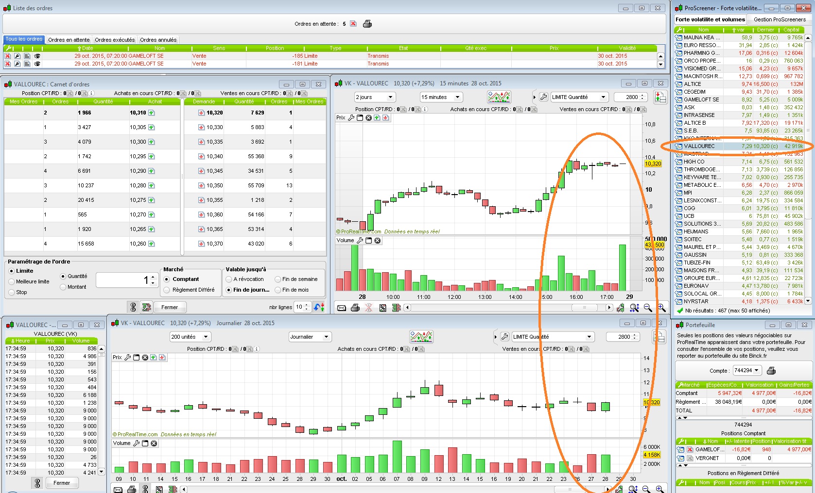Click the indicators chart button on the Journalier chart
This screenshot has width=815, height=493.
click(x=421, y=337)
